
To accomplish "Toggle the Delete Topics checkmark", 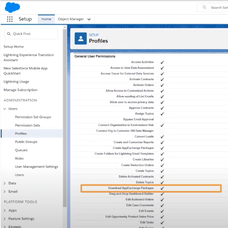I will point(162,183).
